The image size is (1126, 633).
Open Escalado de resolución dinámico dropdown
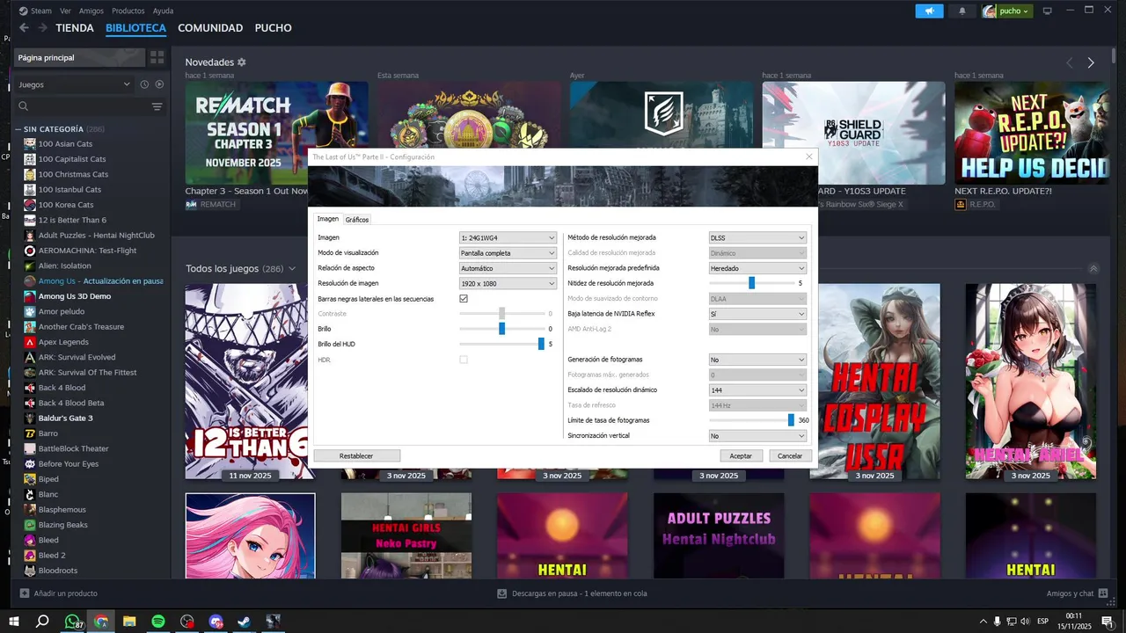(x=757, y=389)
